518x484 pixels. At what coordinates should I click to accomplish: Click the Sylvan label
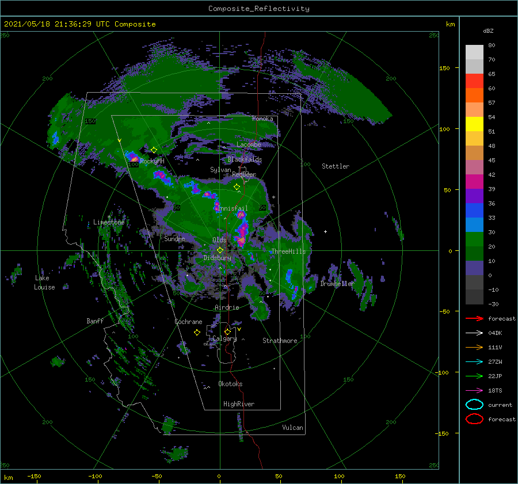220,170
